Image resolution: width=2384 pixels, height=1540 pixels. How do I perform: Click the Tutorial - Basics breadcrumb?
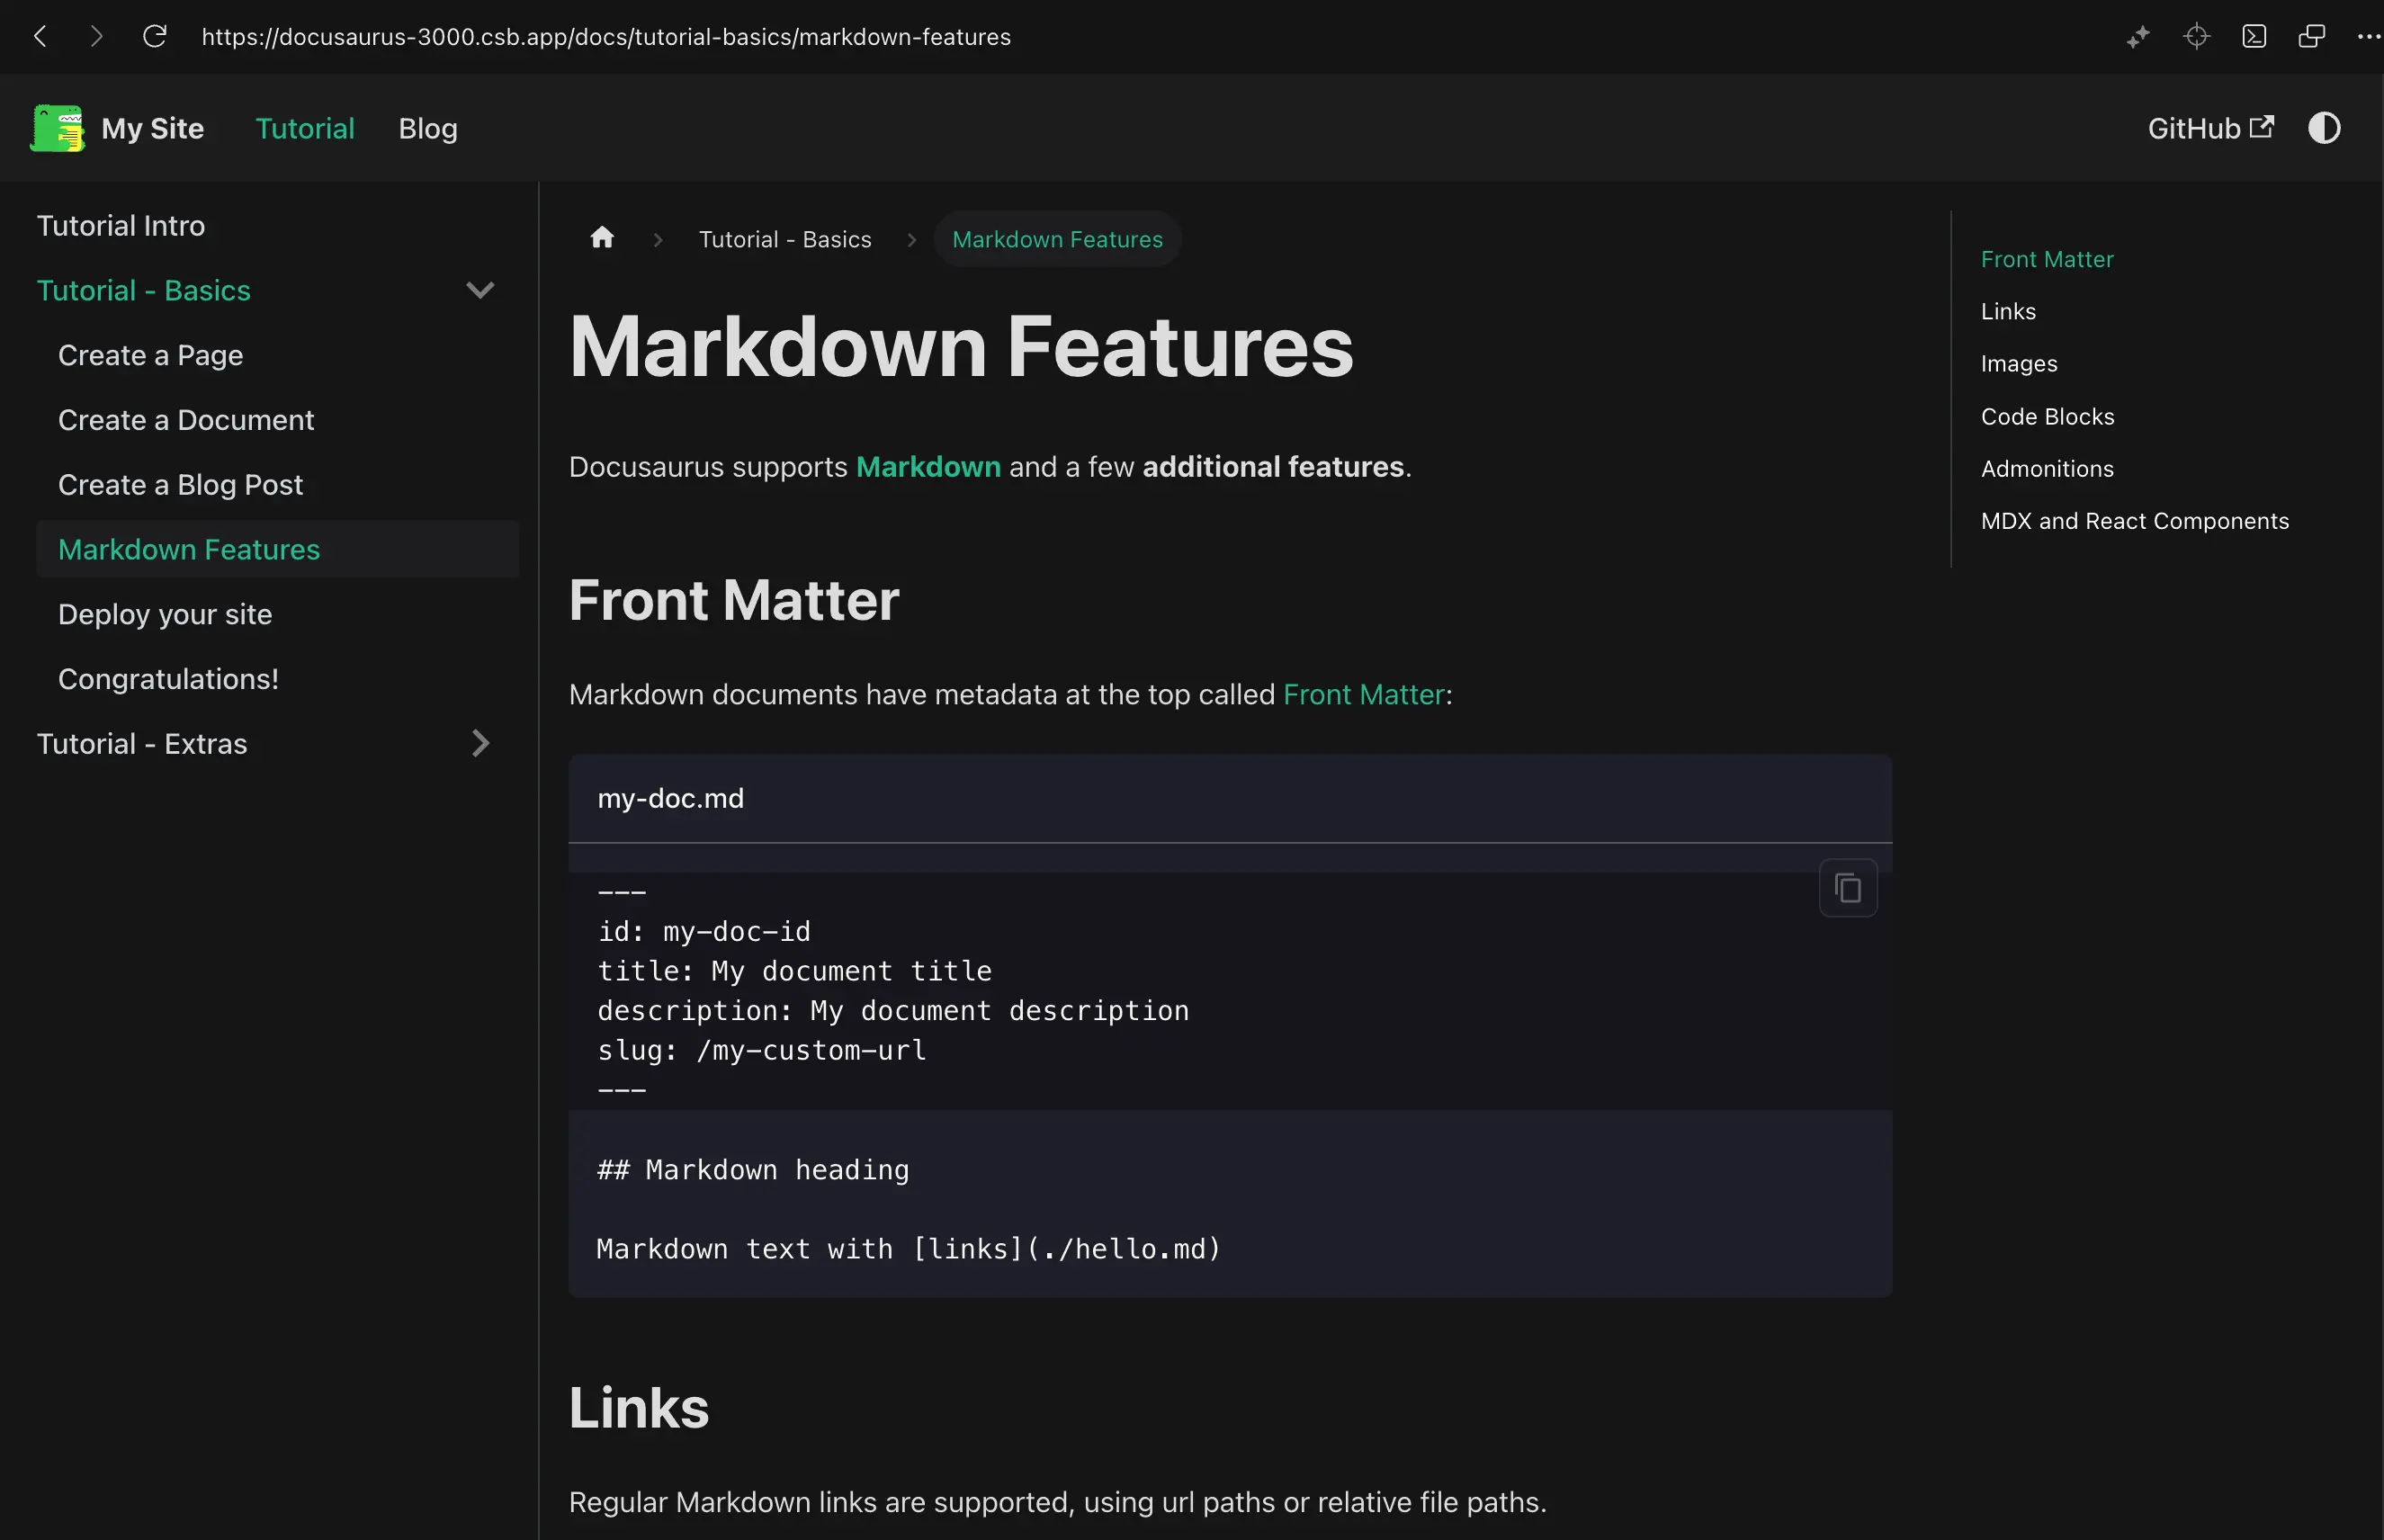point(785,239)
